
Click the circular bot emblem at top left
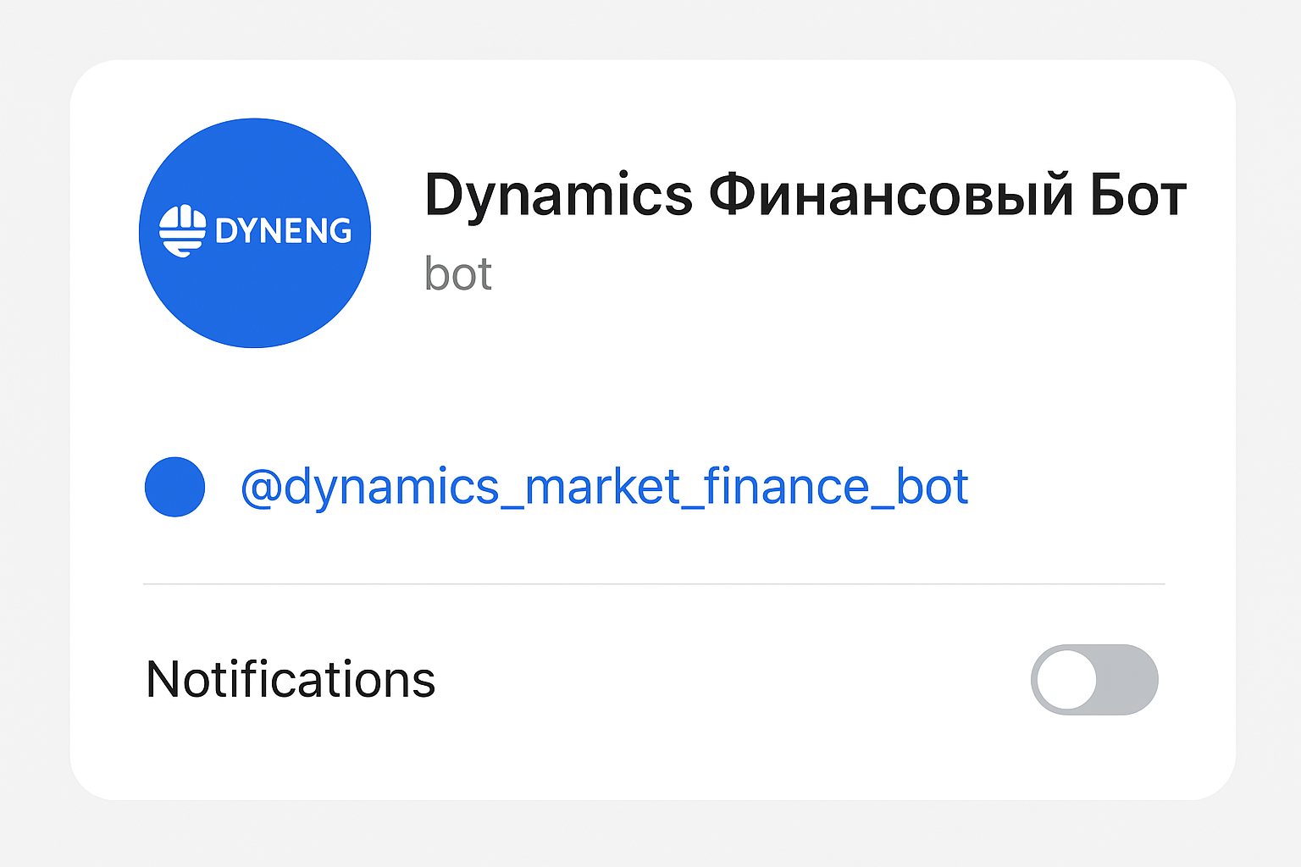(x=254, y=232)
